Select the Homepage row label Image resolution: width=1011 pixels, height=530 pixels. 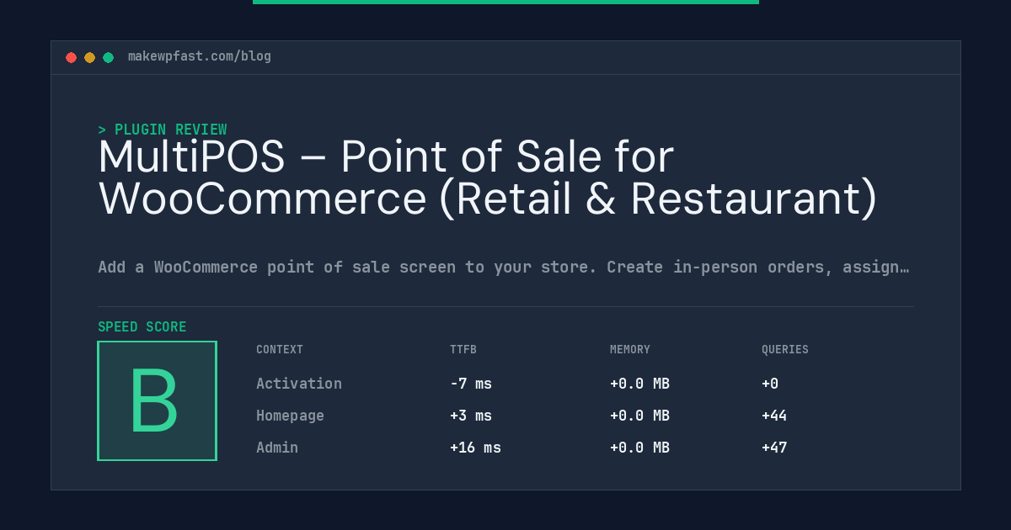coord(290,416)
